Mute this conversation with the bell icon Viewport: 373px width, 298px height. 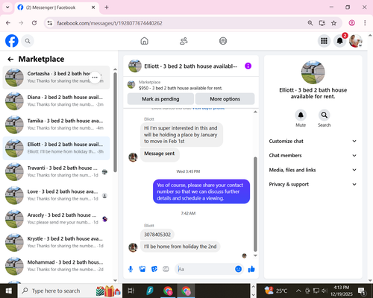301,115
